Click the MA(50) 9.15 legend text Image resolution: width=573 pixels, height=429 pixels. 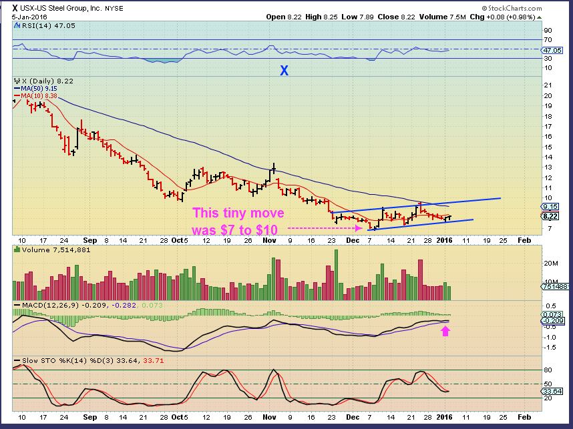point(39,89)
